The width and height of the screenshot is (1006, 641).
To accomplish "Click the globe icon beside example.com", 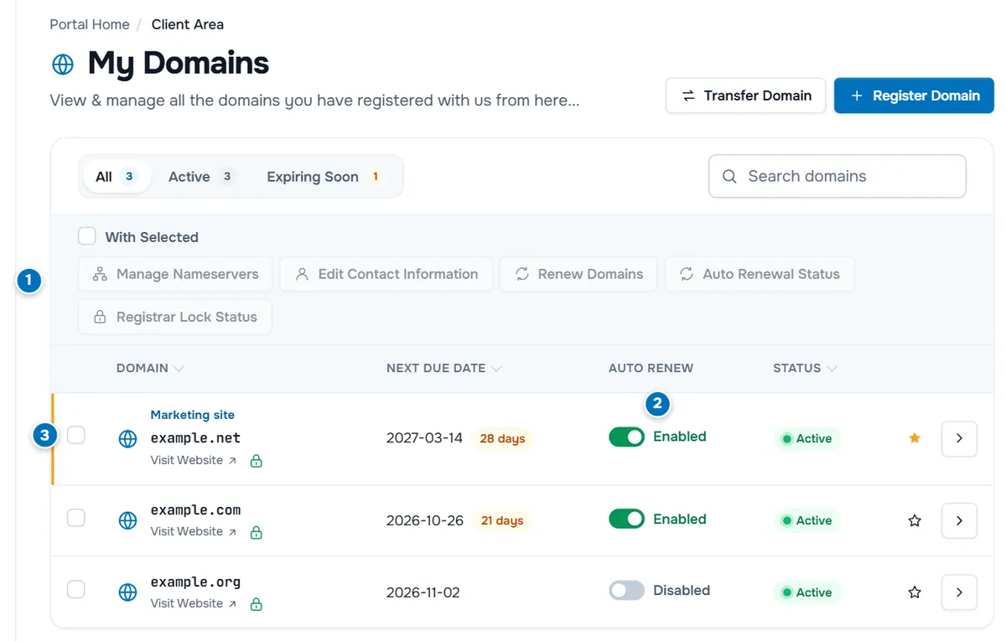I will tap(127, 520).
